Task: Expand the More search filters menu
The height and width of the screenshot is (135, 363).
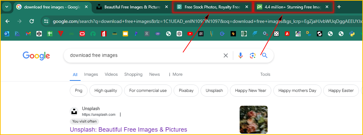Action: (x=175, y=74)
